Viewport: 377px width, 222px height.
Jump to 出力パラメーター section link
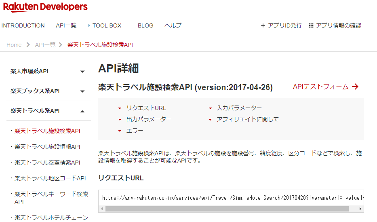click(149, 119)
